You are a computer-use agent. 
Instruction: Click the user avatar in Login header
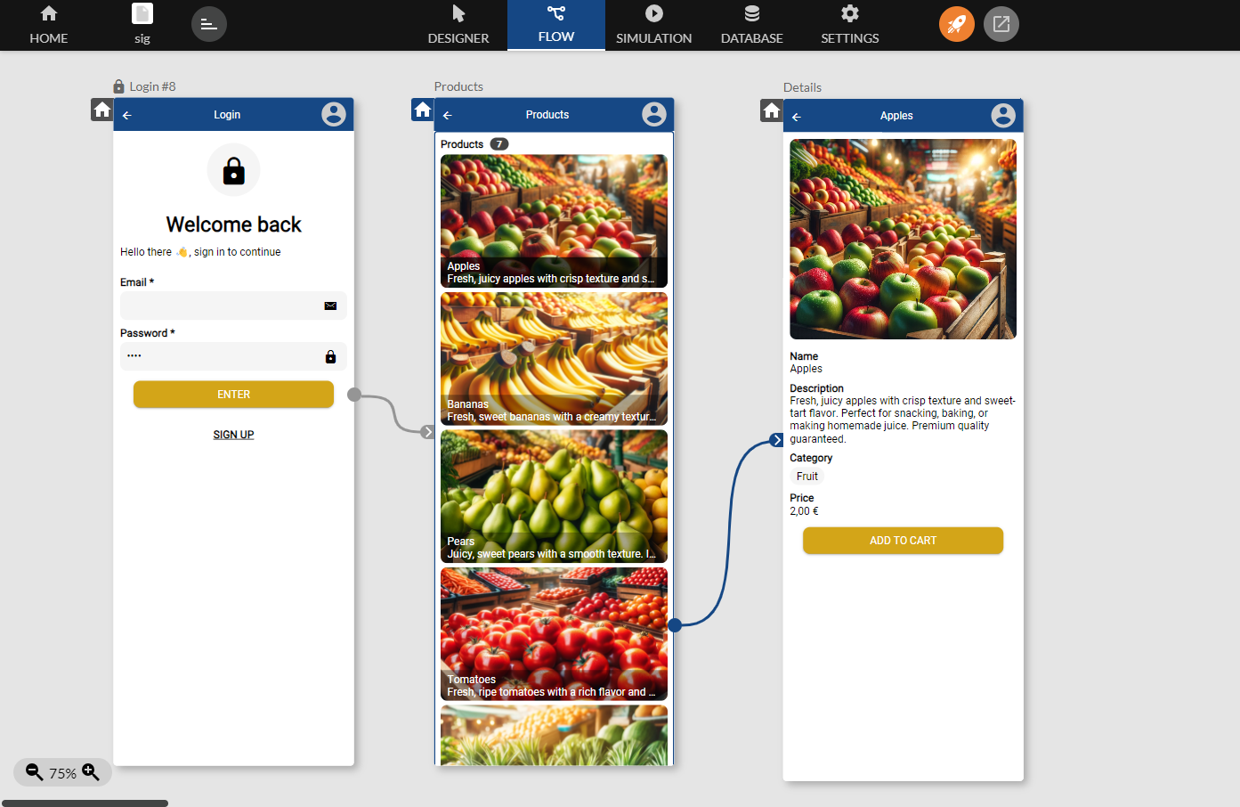pos(334,114)
